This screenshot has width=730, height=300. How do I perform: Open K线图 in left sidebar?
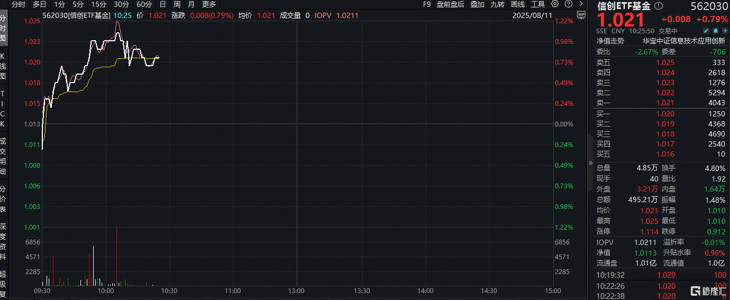[x=3, y=66]
